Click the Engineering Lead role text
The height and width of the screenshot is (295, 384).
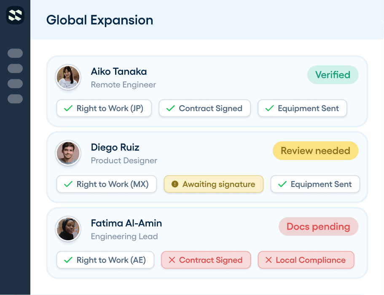tap(124, 237)
